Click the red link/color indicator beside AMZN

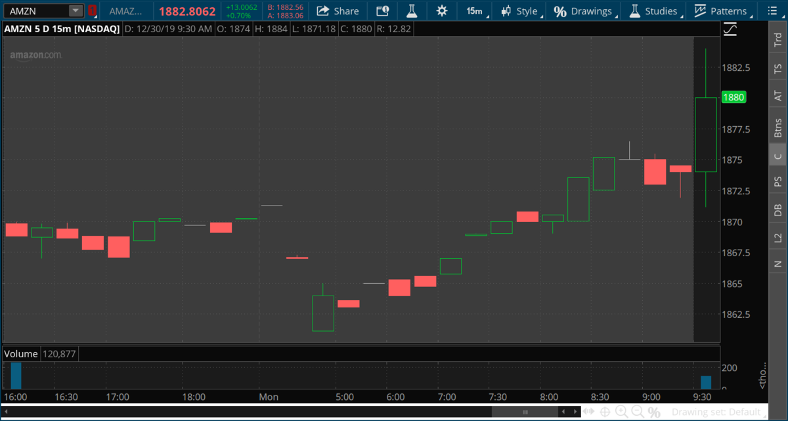(93, 11)
